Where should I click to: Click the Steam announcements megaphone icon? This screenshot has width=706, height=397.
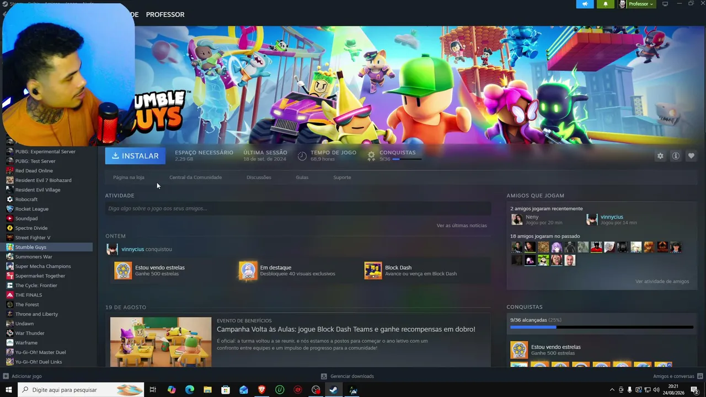pos(585,4)
